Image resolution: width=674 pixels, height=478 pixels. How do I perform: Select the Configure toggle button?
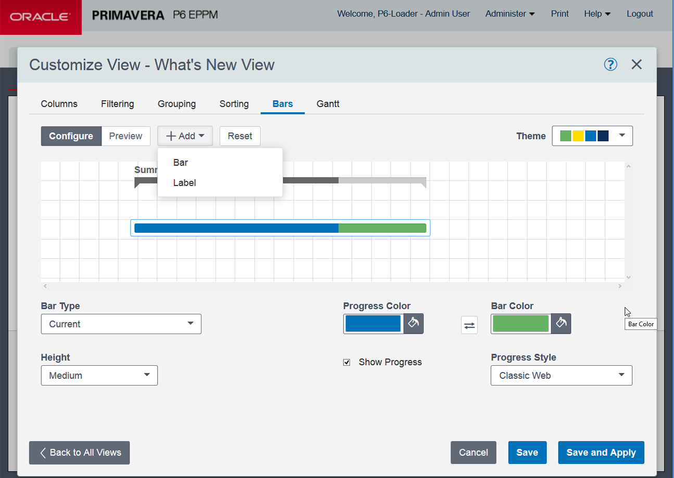point(71,136)
